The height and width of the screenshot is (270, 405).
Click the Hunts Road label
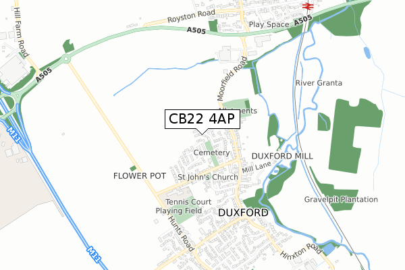tap(181, 234)
